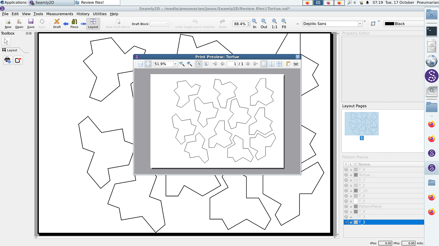
Task: Lock the Tortue pattern piece
Action: coord(351,175)
